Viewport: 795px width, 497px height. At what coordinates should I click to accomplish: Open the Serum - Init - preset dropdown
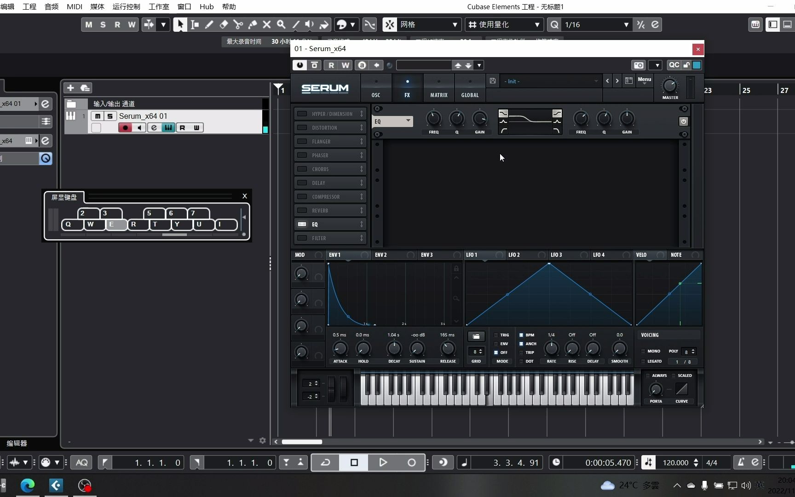[551, 81]
